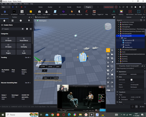Open the Start Conversion plugin
The height and width of the screenshot is (117, 146).
point(5,13)
